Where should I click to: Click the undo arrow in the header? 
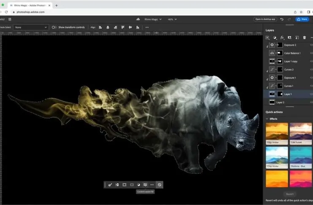(282, 19)
